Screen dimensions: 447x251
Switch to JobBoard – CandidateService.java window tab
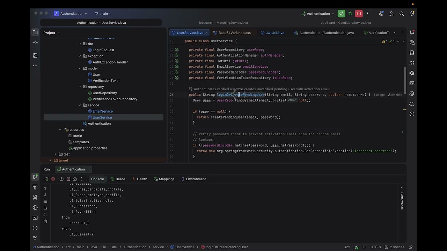click(346, 23)
